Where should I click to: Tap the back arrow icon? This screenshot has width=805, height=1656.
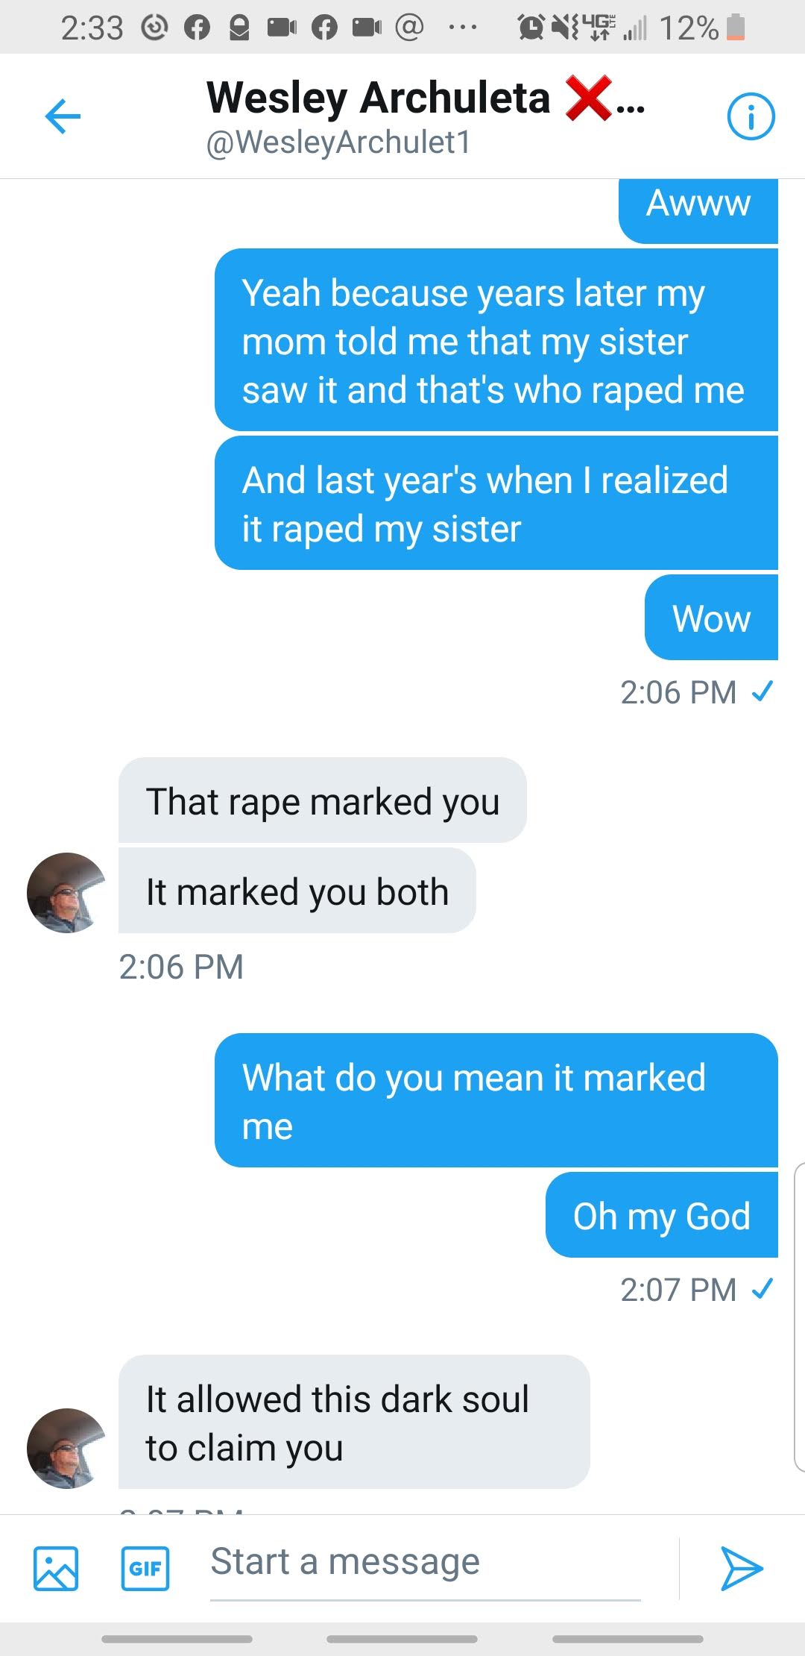click(63, 116)
